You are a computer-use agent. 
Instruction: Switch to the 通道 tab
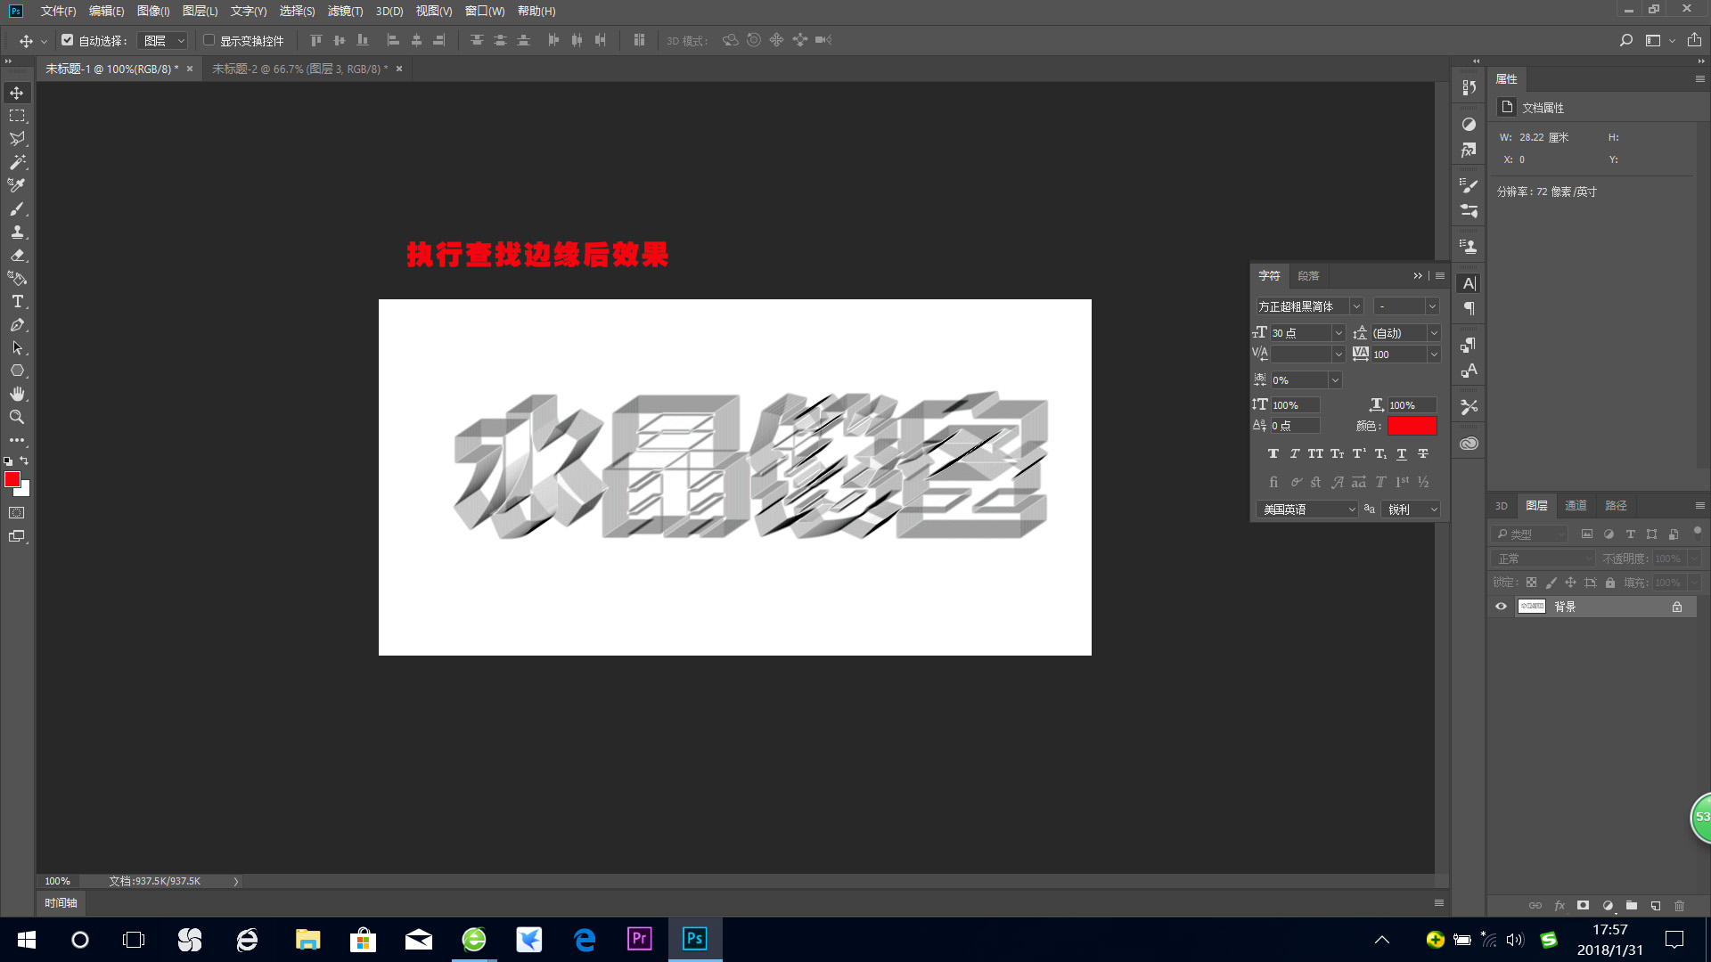click(x=1576, y=505)
